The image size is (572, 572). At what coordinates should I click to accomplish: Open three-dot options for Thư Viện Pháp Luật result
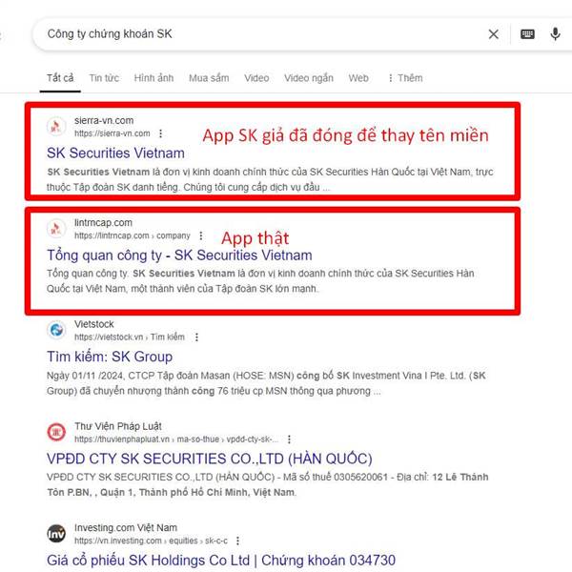tap(289, 439)
